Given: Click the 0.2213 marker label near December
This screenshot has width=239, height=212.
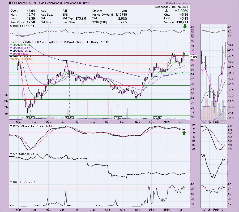Looking at the screenshot, I should point(157,118).
